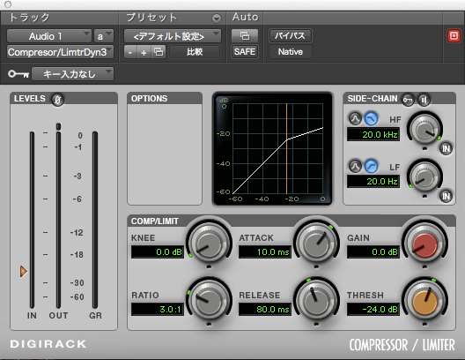Viewport: 465px width, 360px height.
Task: Click the side-chain key listen icon
Action: [408, 100]
